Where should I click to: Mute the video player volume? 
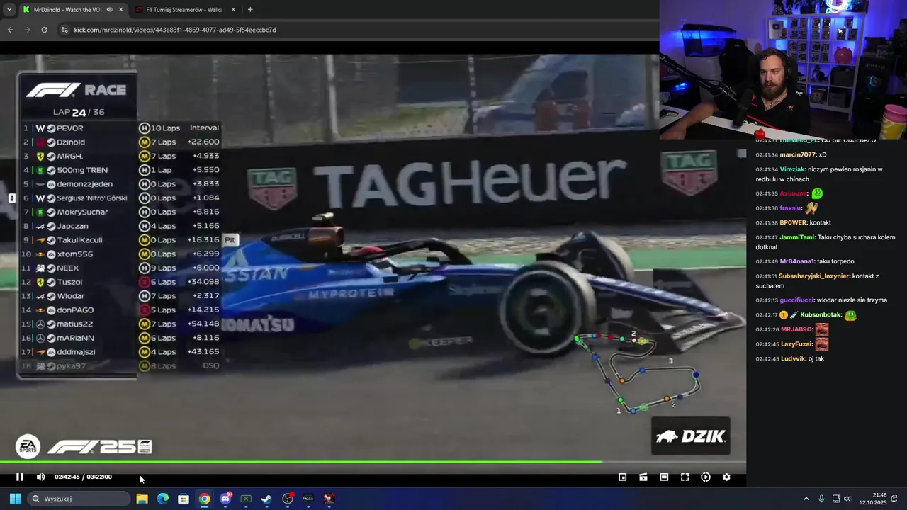click(x=40, y=477)
